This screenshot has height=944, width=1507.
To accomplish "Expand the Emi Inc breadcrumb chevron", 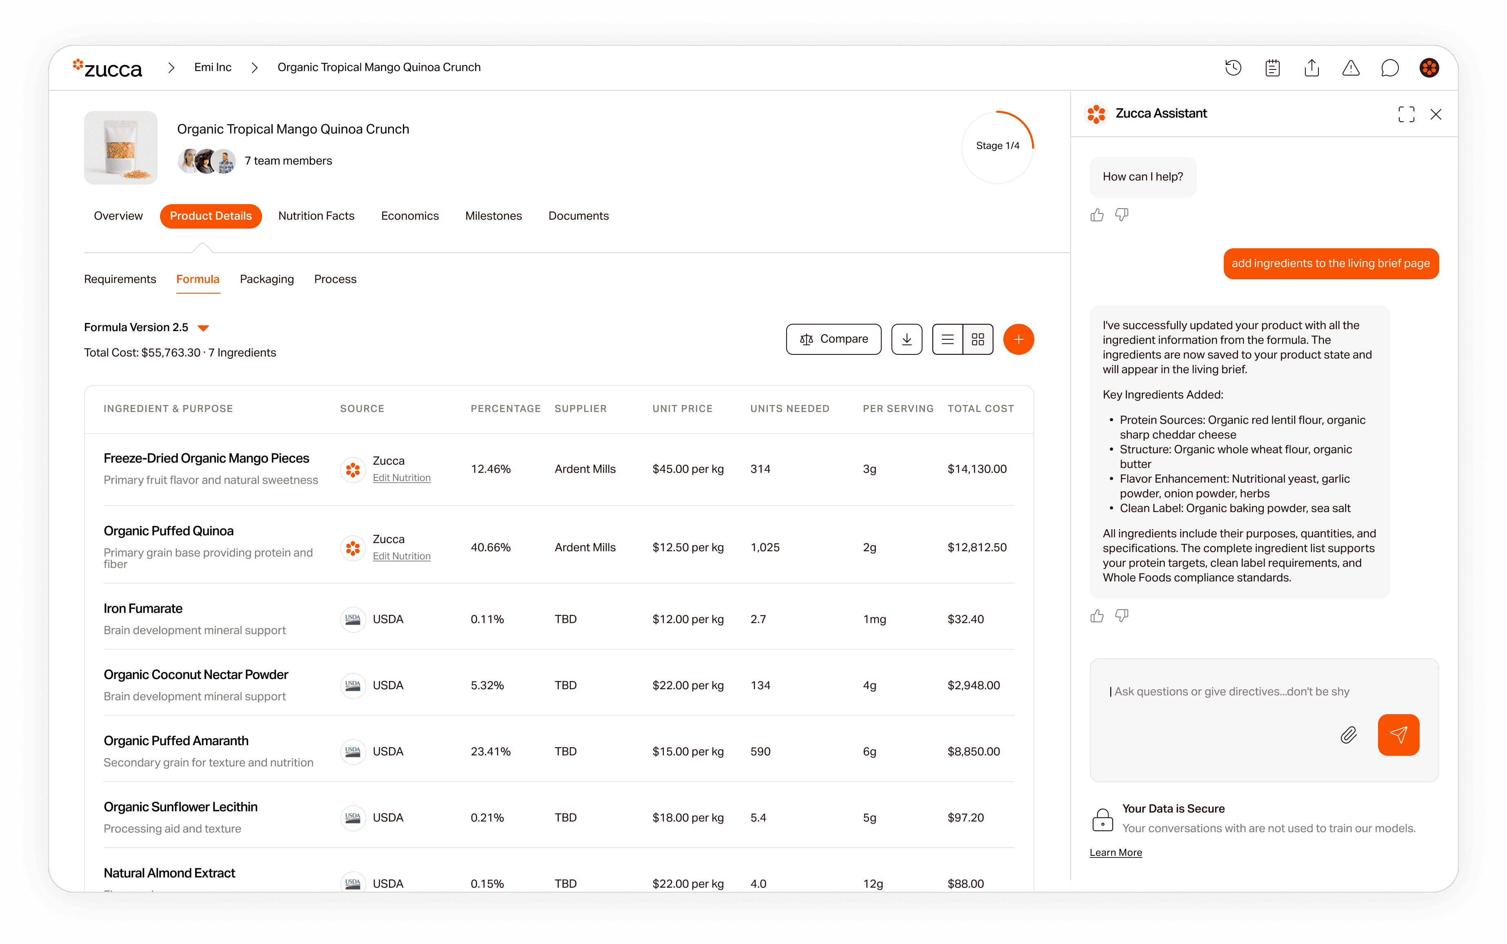I will click(x=255, y=67).
